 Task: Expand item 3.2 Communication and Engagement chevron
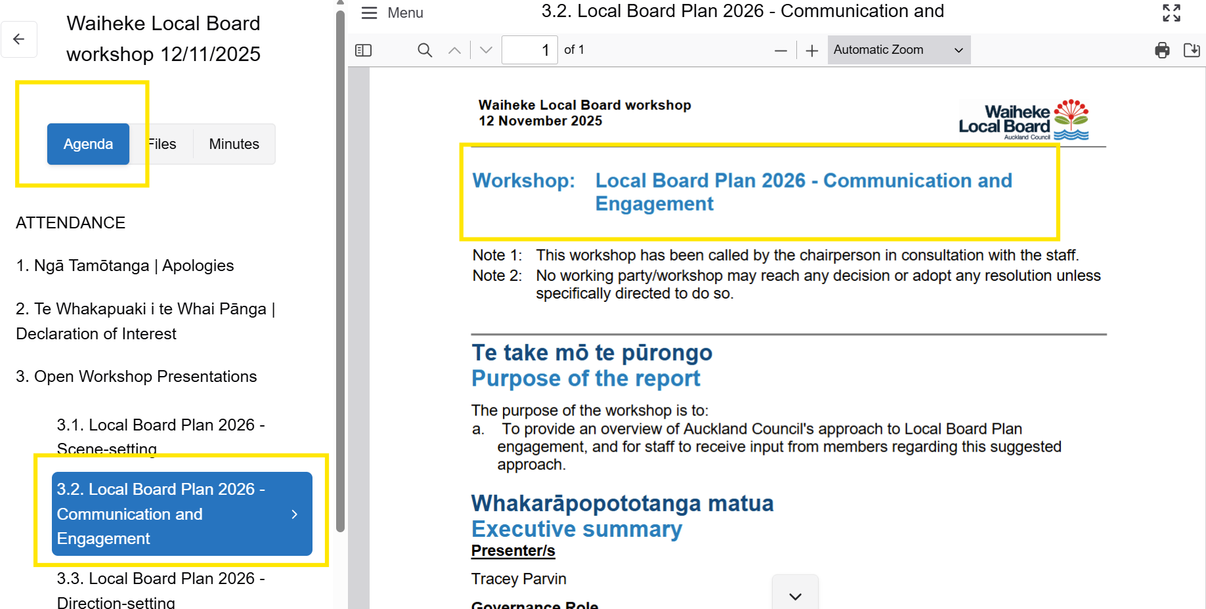[x=294, y=514]
